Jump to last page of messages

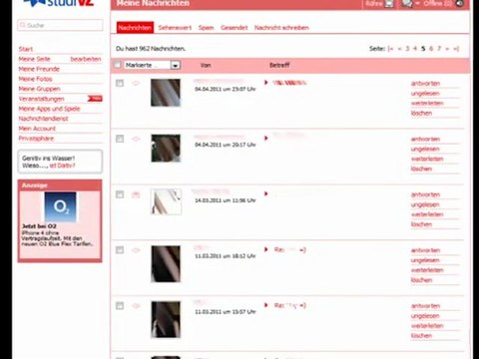click(456, 49)
